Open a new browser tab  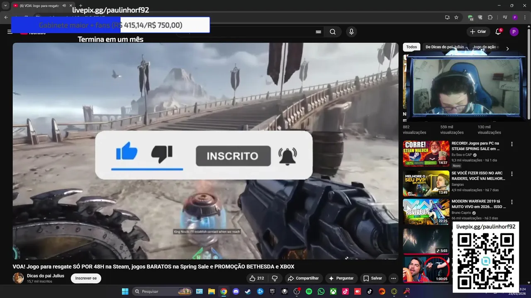pyautogui.click(x=80, y=6)
